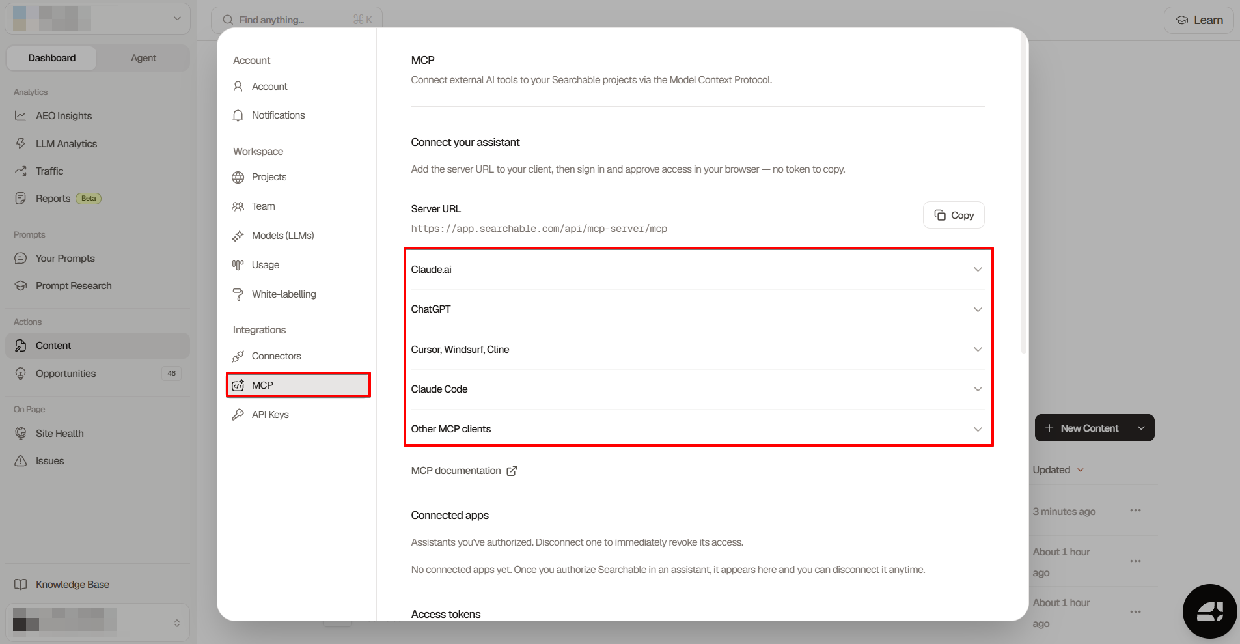Expand the Claude.ai instructions chevron
This screenshot has width=1240, height=644.
[x=978, y=270]
